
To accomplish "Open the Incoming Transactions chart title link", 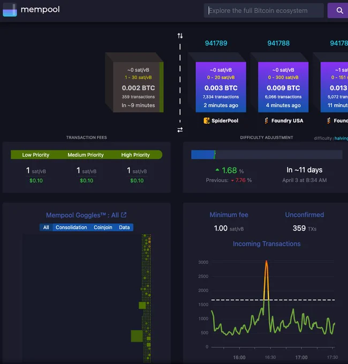I will (x=267, y=244).
